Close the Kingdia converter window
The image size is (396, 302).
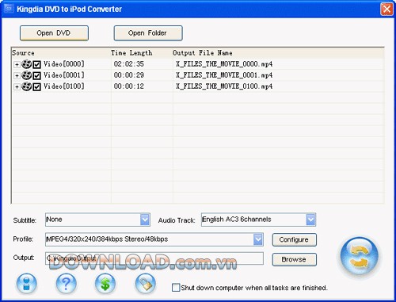coord(386,10)
